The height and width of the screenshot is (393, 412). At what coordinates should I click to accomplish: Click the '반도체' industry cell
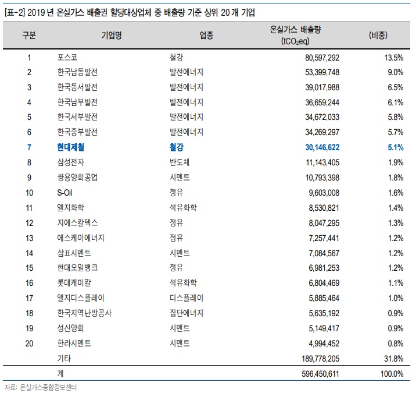pyautogui.click(x=180, y=162)
